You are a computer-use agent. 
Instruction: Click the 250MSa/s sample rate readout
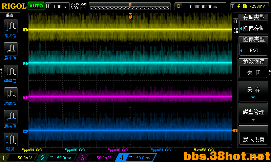(x=79, y=4)
